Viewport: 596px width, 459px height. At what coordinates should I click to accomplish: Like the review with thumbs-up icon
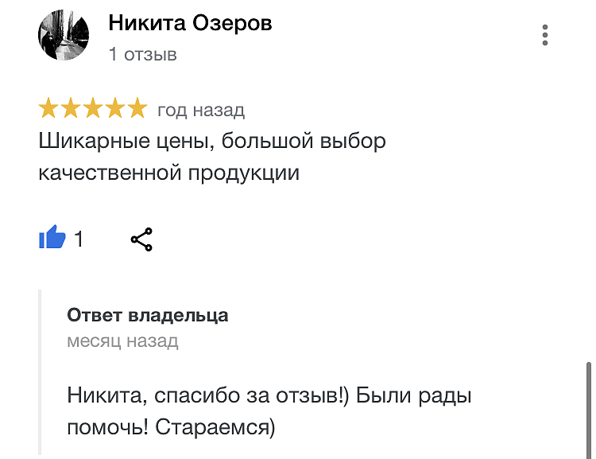[52, 237]
